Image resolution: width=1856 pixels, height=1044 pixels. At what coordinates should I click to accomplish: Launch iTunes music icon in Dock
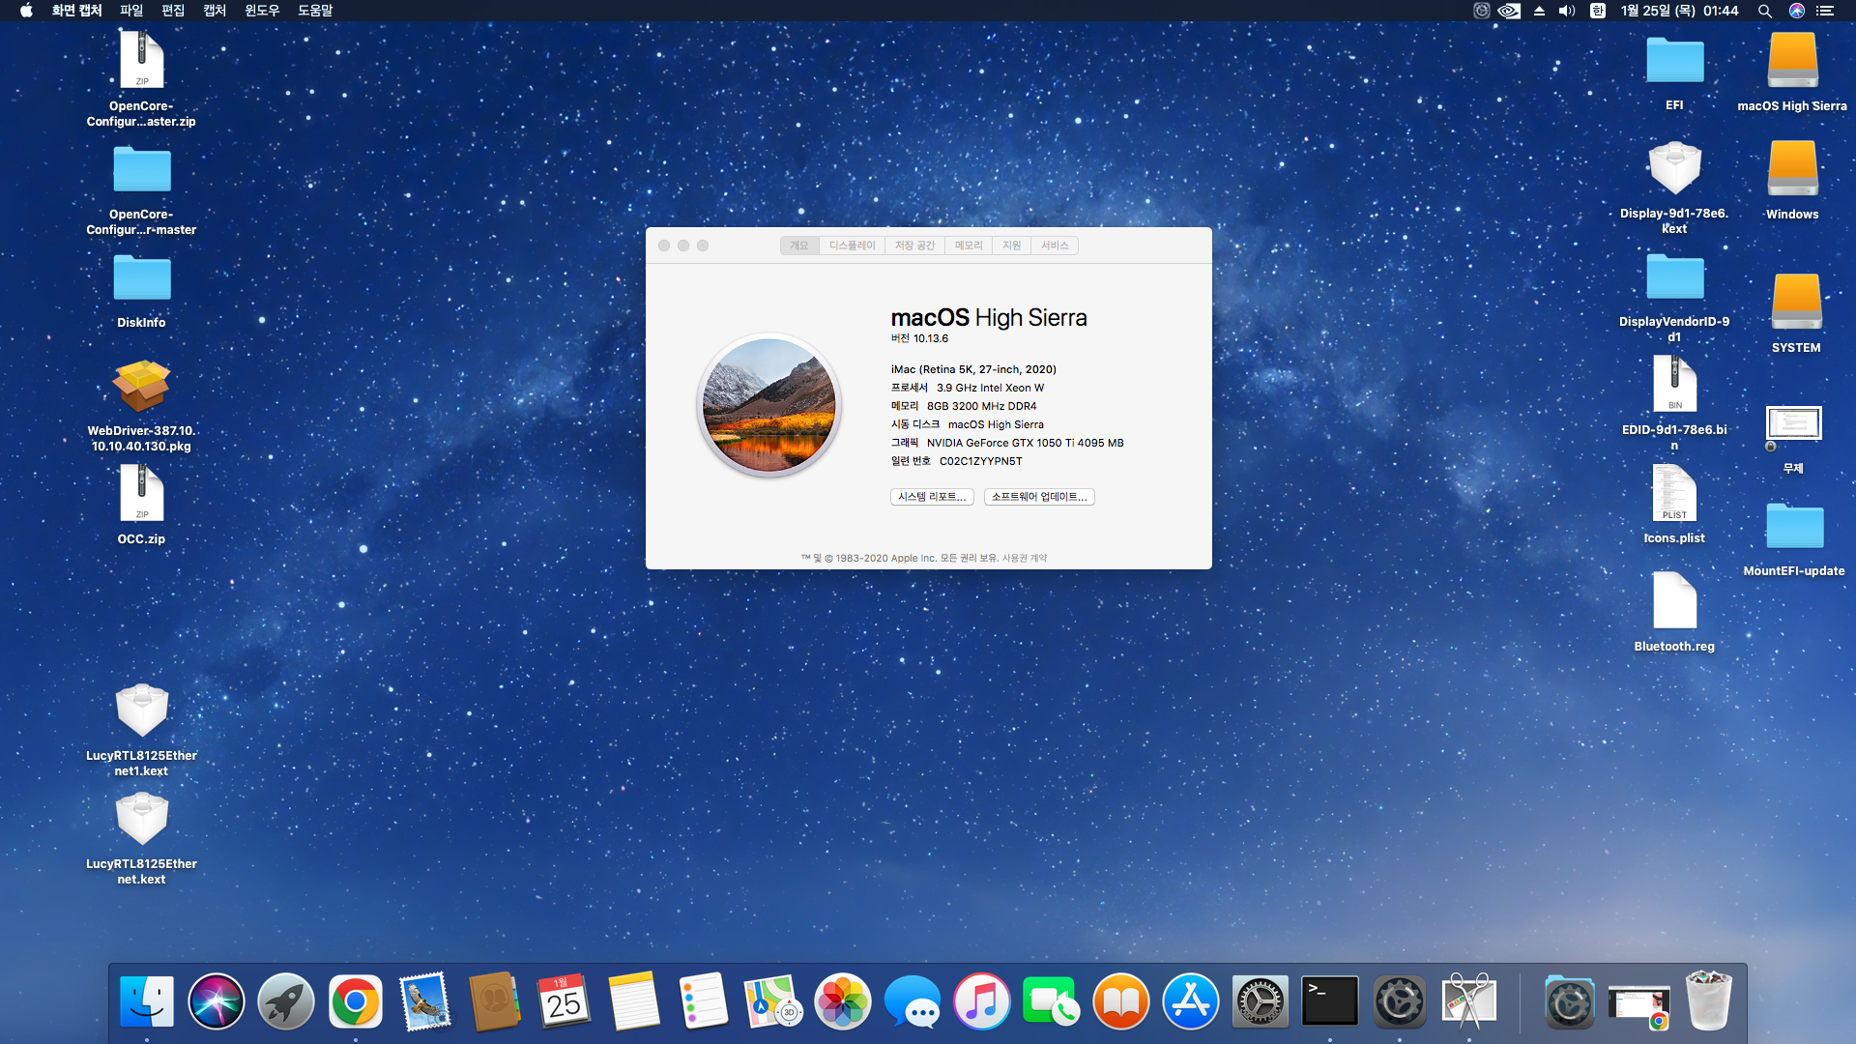click(x=982, y=1001)
